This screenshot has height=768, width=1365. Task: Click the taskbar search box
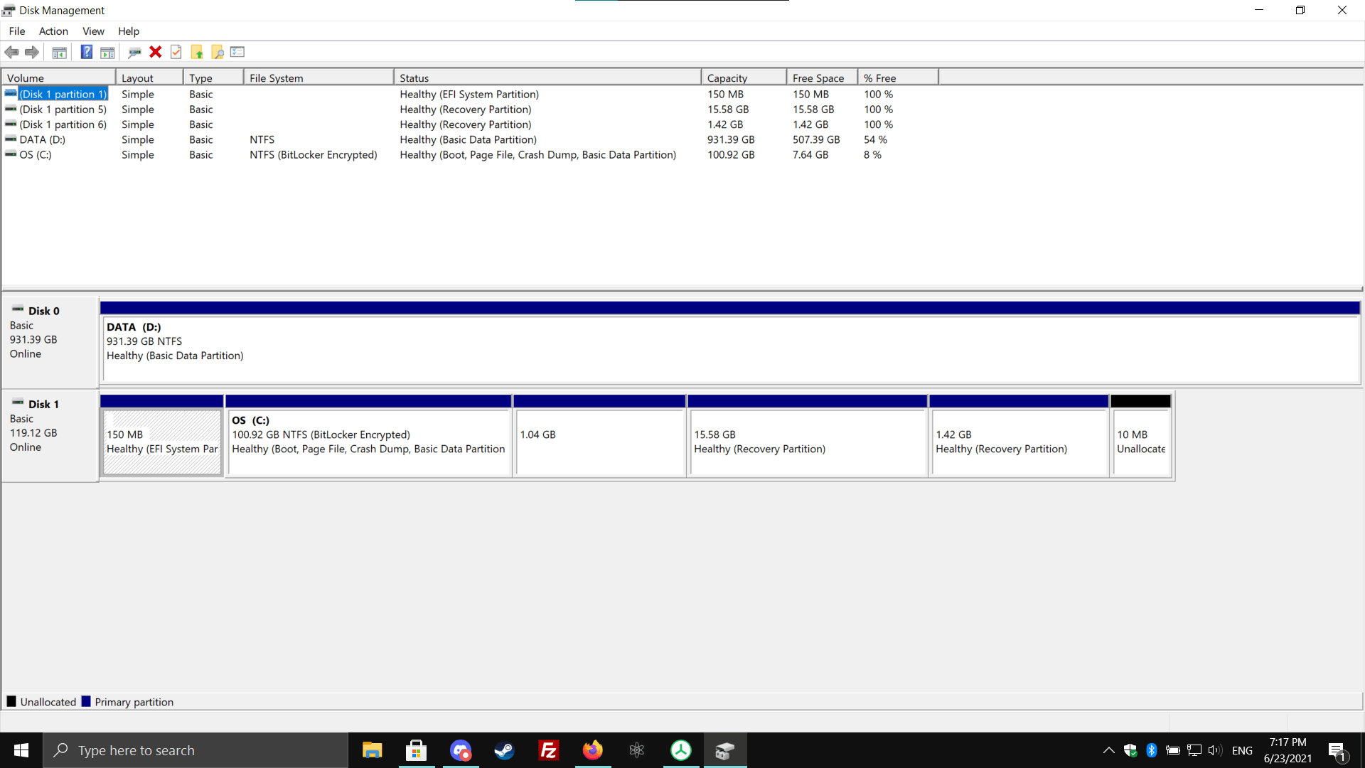pos(196,750)
